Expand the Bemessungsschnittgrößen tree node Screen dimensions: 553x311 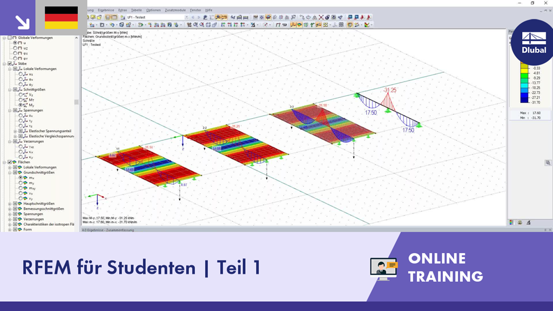[10, 209]
